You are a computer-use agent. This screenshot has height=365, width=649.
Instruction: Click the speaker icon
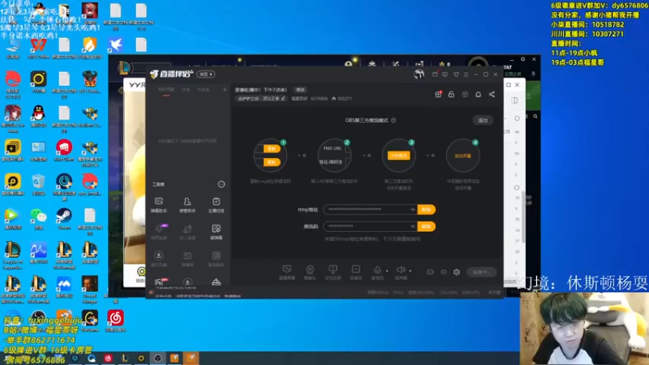pos(400,270)
